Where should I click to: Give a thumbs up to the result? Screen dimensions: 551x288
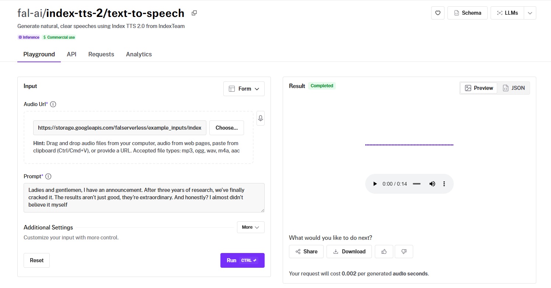point(384,252)
